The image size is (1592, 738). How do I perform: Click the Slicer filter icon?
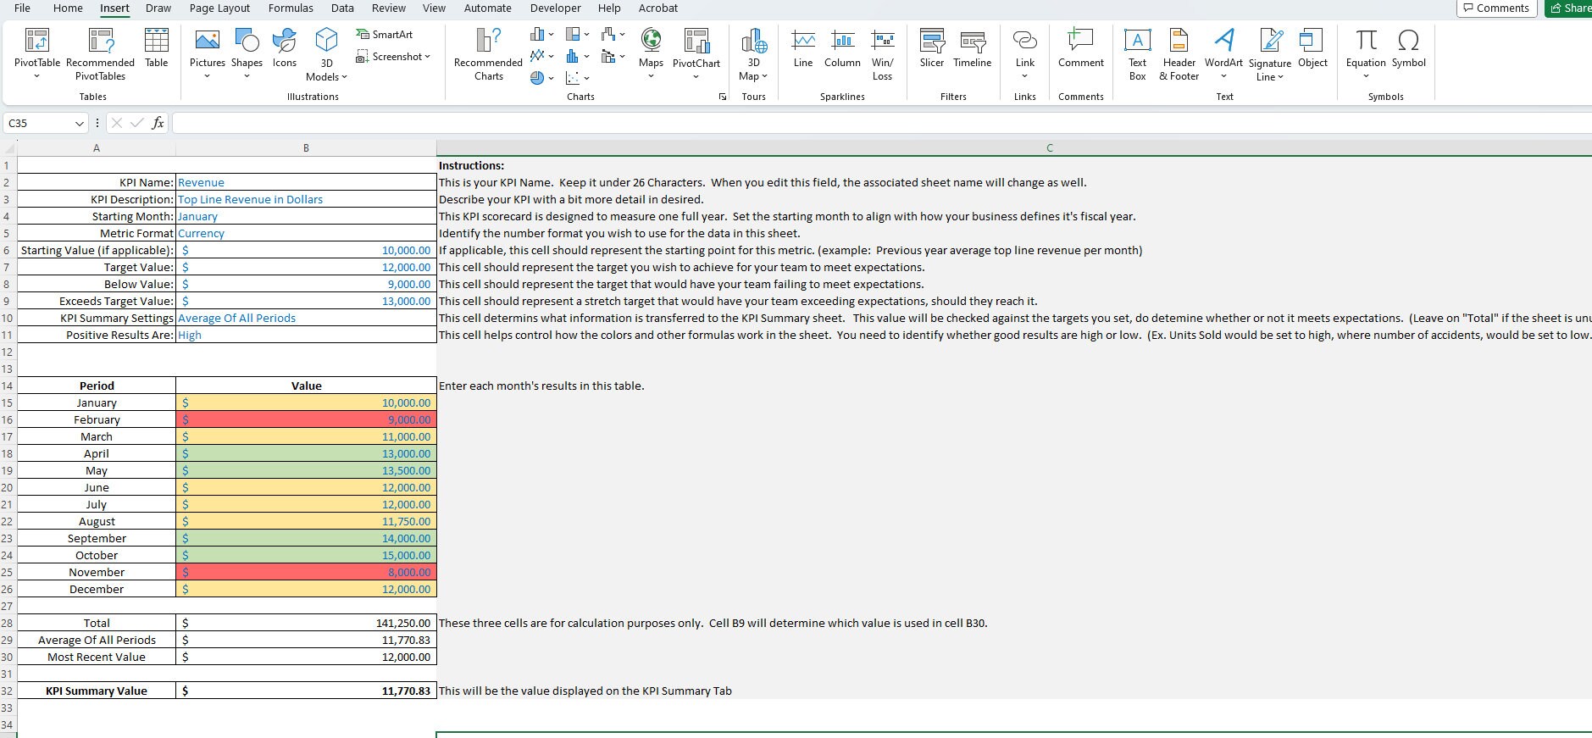932,40
